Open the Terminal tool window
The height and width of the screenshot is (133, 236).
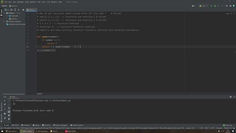point(46,125)
